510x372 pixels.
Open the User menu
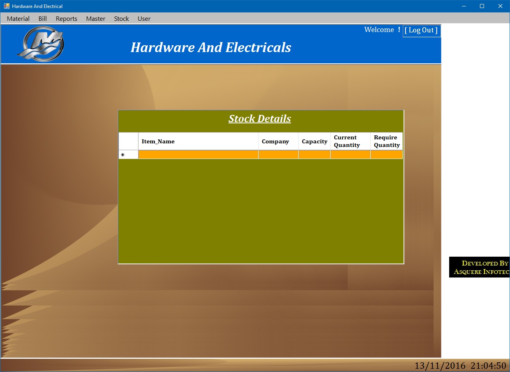144,18
